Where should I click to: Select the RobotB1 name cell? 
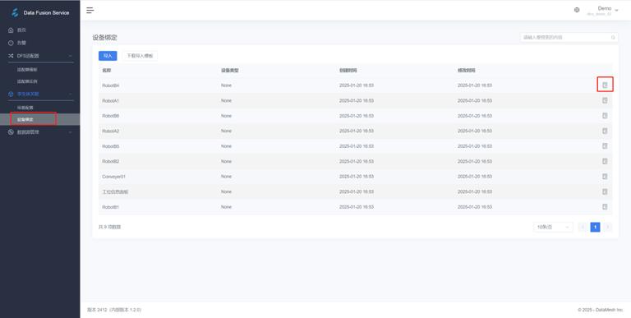point(111,207)
